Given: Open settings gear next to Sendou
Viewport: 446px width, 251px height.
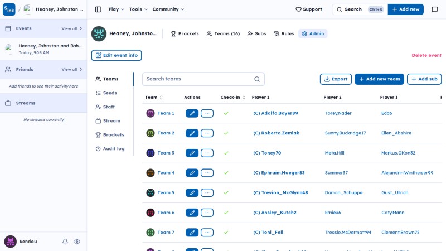Looking at the screenshot, I should coord(77,242).
